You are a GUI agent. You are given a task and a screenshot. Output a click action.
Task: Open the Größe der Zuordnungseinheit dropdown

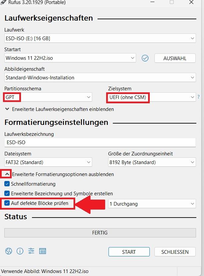152,162
